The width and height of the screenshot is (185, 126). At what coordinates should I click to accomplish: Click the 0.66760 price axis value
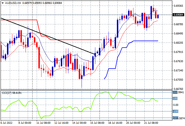[x=178, y=89]
